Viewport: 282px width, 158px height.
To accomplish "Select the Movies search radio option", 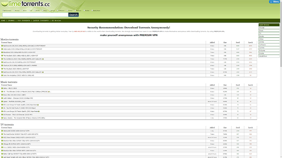I will pyautogui.click(x=14, y=11).
